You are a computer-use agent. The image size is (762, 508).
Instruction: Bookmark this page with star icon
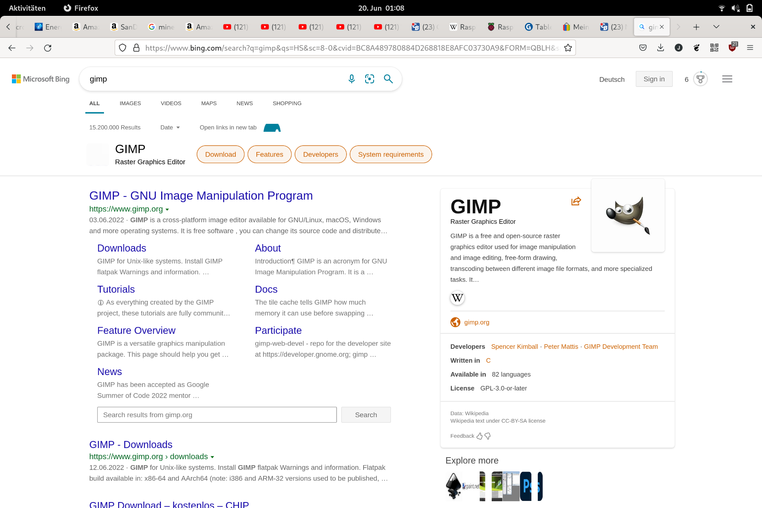pyautogui.click(x=568, y=48)
